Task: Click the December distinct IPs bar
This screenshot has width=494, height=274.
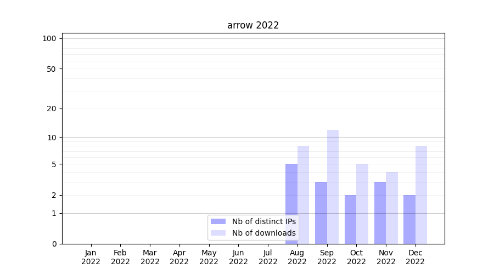Action: pos(409,219)
